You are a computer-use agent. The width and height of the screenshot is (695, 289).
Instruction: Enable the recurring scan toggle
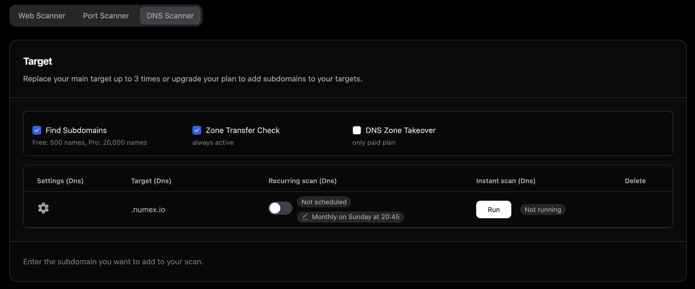point(280,208)
